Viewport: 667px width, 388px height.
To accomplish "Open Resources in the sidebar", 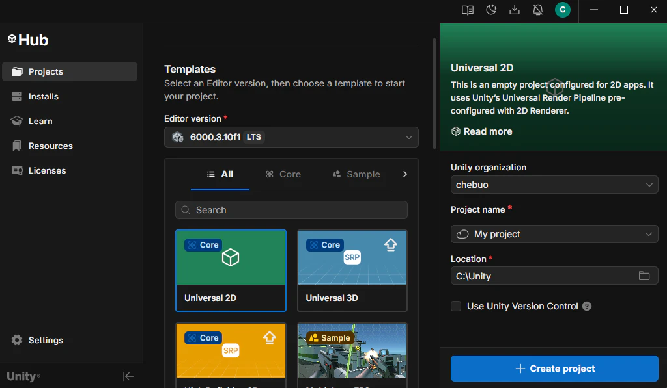I will tap(70, 146).
